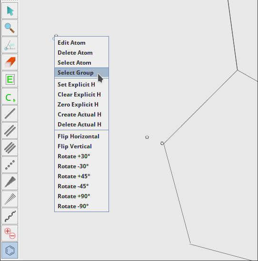Rotate selection by +90°

(82, 196)
